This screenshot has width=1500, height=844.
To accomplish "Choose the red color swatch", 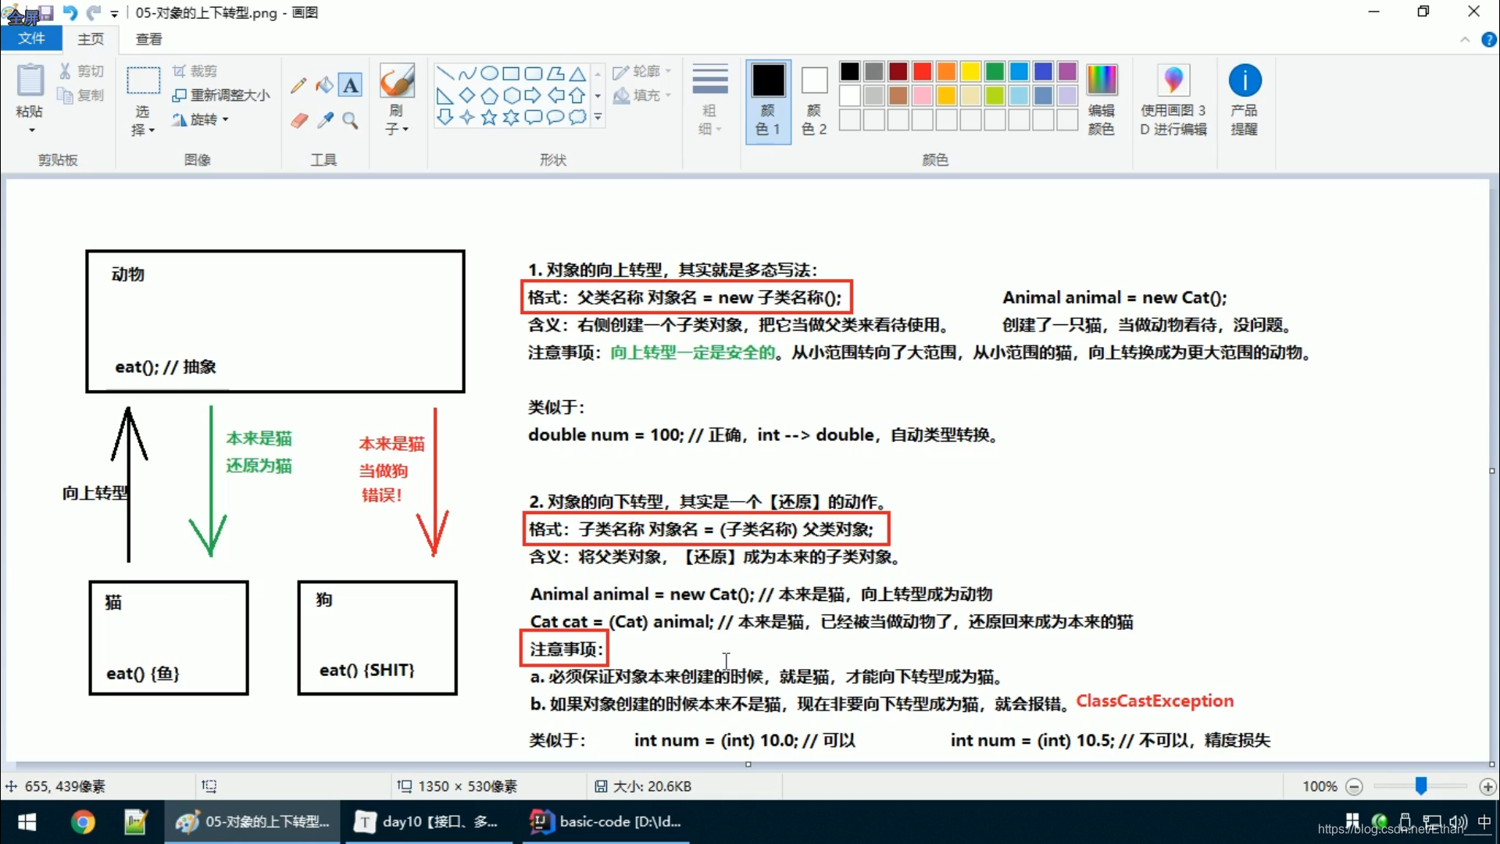I will click(923, 72).
